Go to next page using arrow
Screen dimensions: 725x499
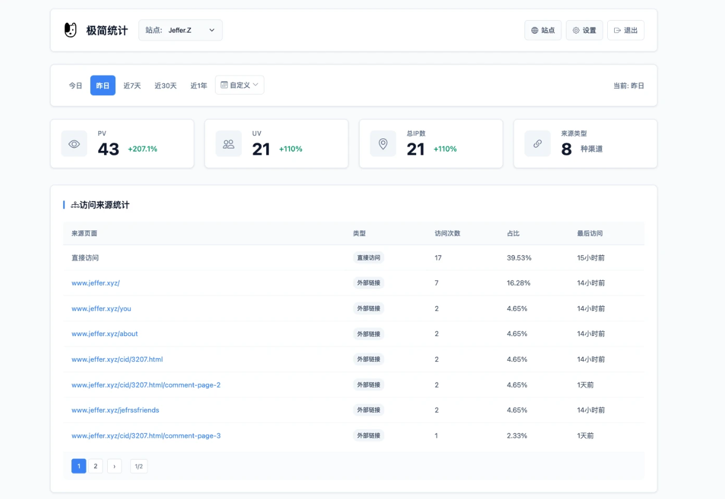point(114,466)
